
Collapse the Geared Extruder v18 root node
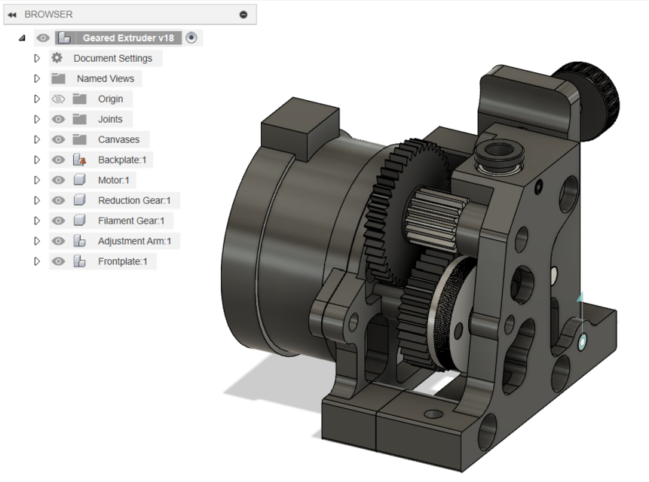(21, 38)
